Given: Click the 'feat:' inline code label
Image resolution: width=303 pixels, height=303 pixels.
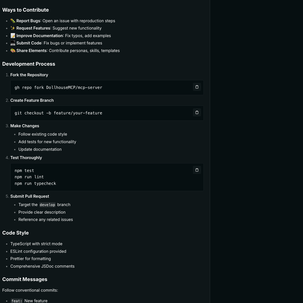Looking at the screenshot, I should pyautogui.click(x=17, y=301).
